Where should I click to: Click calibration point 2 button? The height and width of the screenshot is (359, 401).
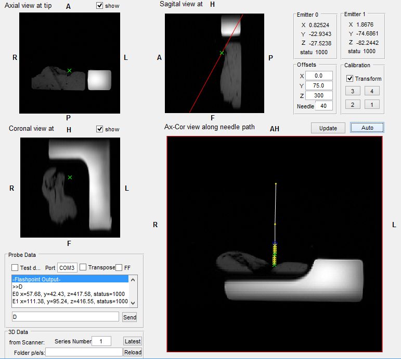tap(353, 105)
